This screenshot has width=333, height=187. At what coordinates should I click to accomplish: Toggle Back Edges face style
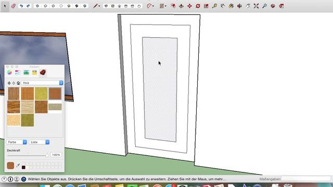(45, 6)
